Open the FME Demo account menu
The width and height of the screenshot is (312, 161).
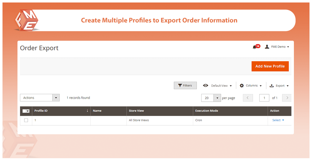(280, 47)
